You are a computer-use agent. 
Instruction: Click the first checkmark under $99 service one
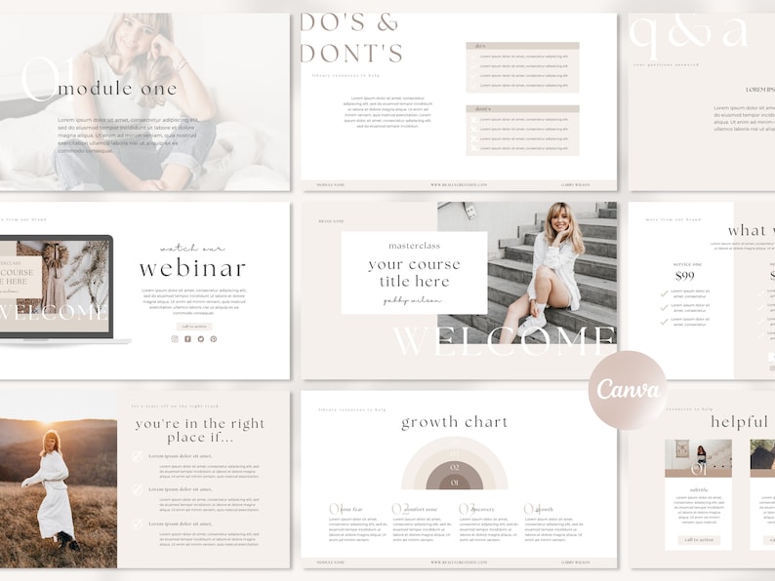[x=665, y=293]
